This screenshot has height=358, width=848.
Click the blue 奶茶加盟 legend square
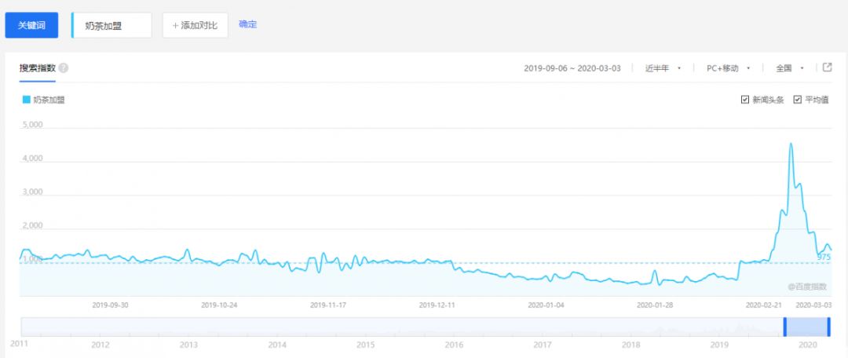point(26,100)
